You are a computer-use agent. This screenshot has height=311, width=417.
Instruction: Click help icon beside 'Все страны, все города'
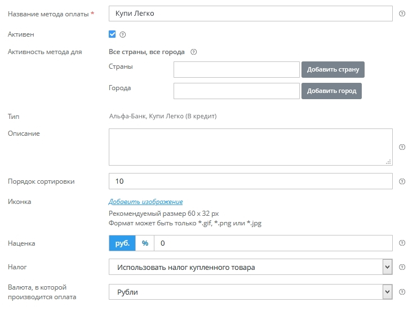point(193,52)
